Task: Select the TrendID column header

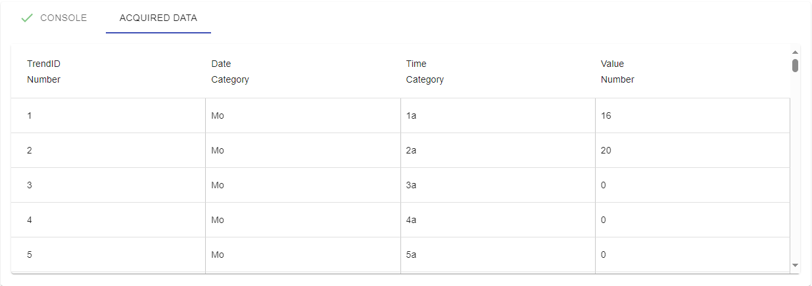Action: click(108, 71)
